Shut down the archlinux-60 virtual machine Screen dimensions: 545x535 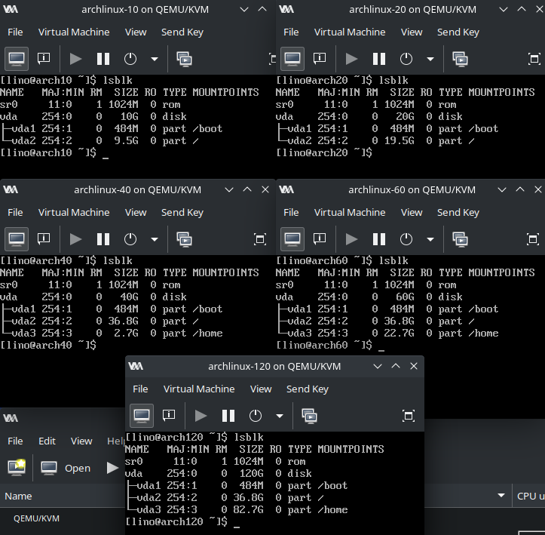coord(406,239)
